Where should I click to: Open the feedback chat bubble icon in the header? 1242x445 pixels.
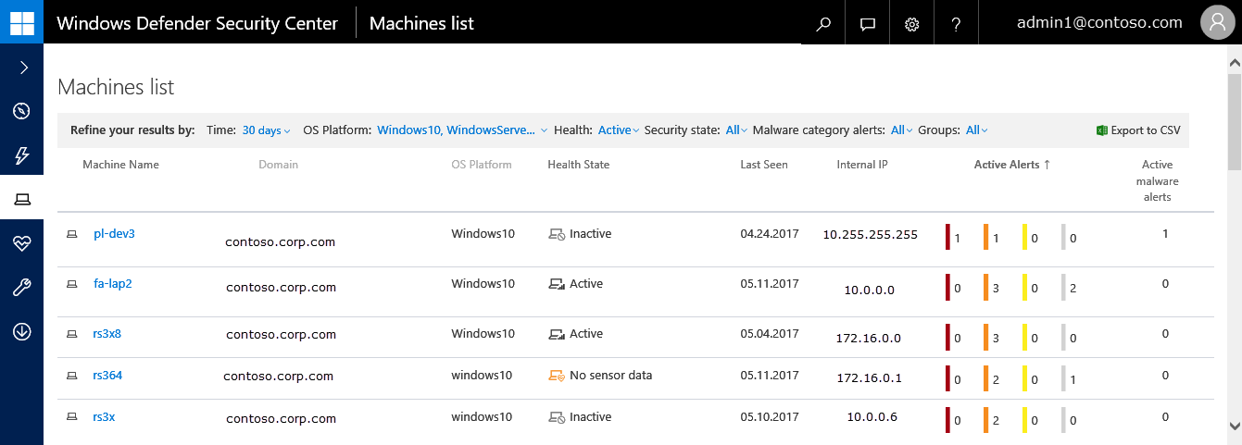click(x=867, y=24)
